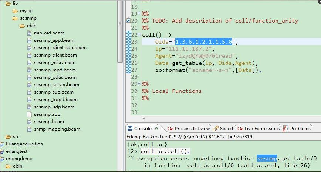Viewport: 321px width, 172px height.
Task: Click the Erlang Backend console title
Action: click(189, 137)
